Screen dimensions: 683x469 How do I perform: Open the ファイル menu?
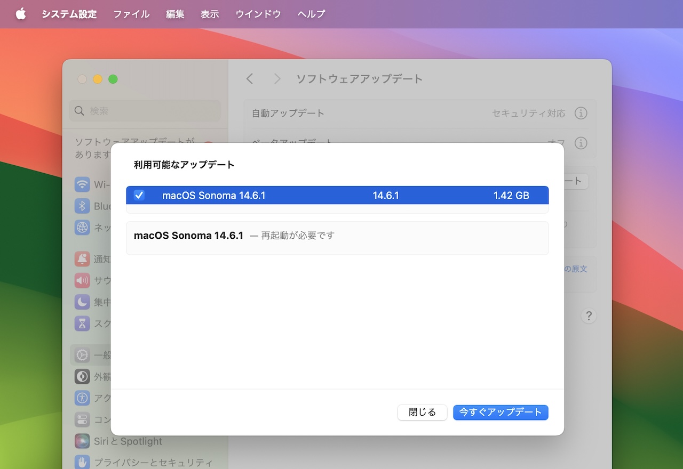click(x=131, y=14)
